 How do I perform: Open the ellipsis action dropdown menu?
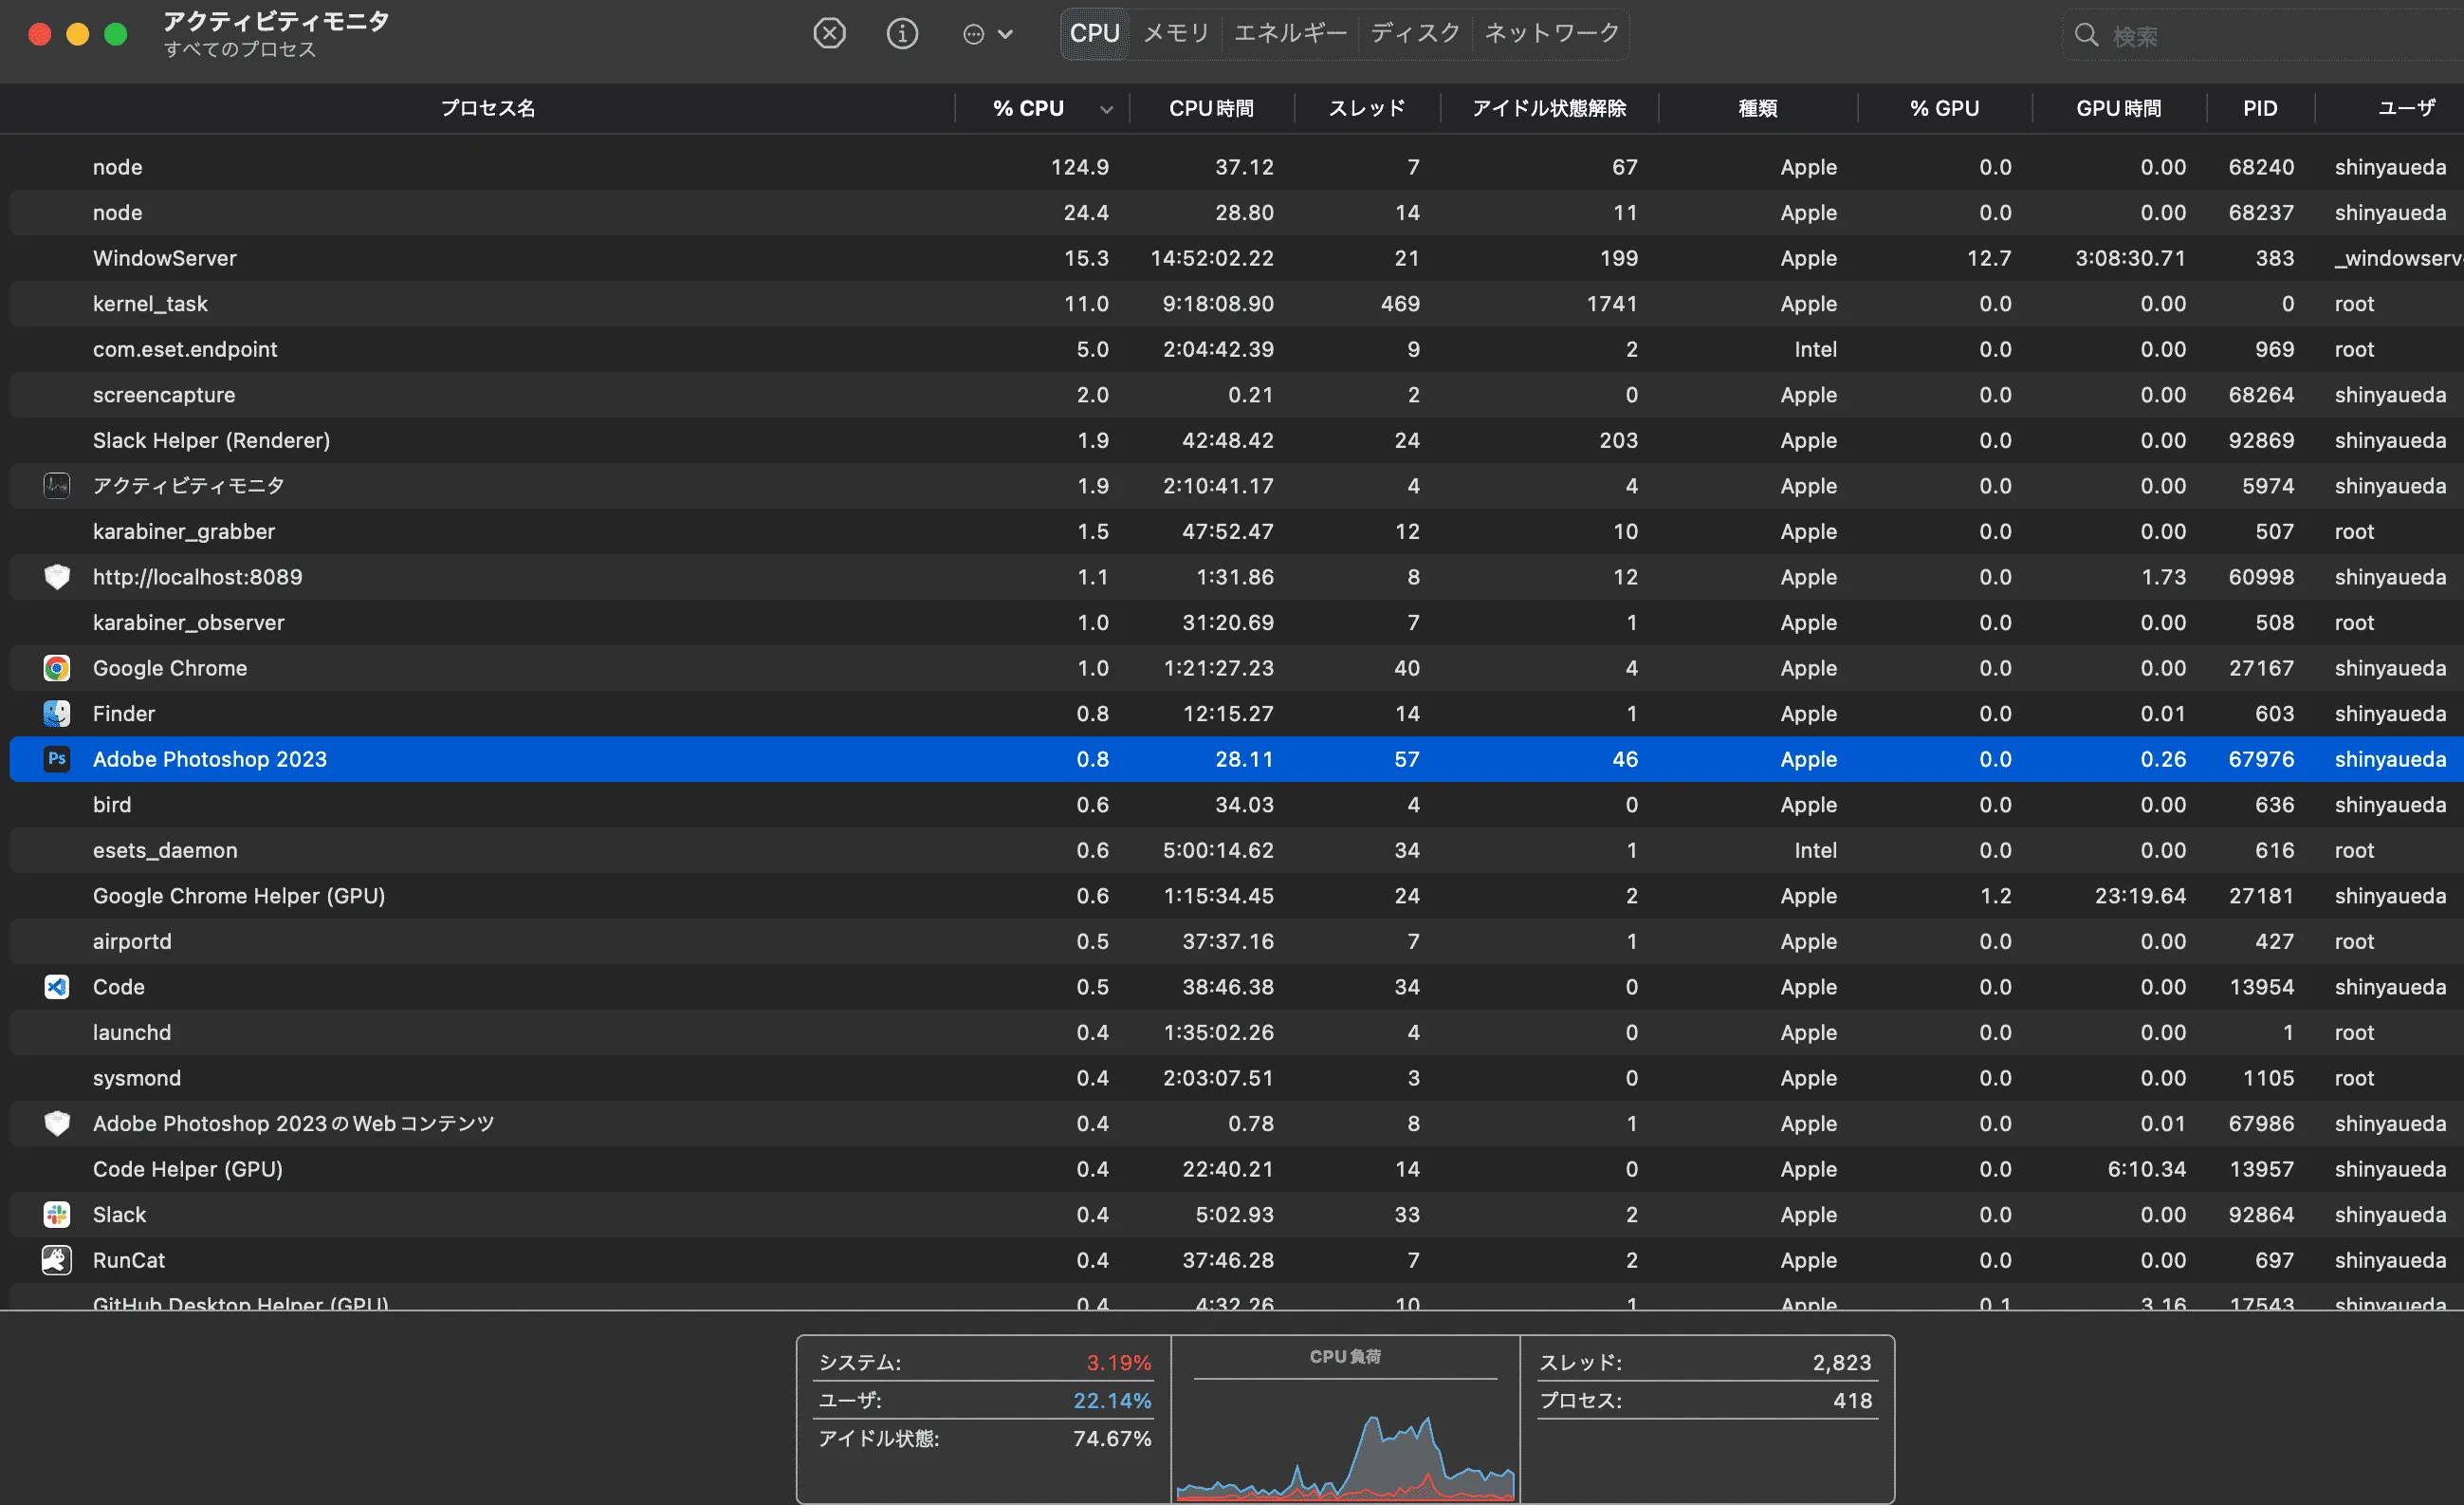[x=987, y=34]
